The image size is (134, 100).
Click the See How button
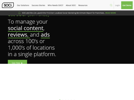click(x=17, y=62)
